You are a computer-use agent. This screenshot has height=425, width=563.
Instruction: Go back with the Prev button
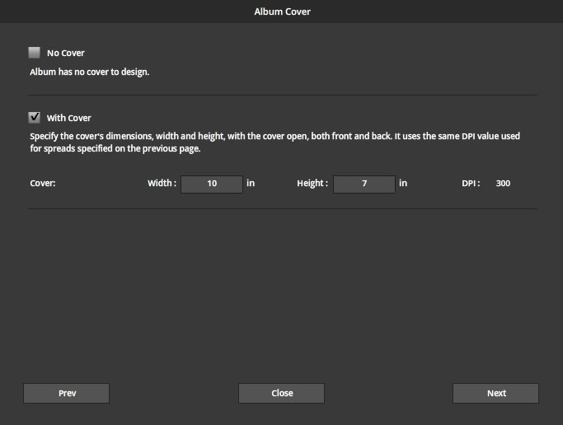pyautogui.click(x=67, y=393)
